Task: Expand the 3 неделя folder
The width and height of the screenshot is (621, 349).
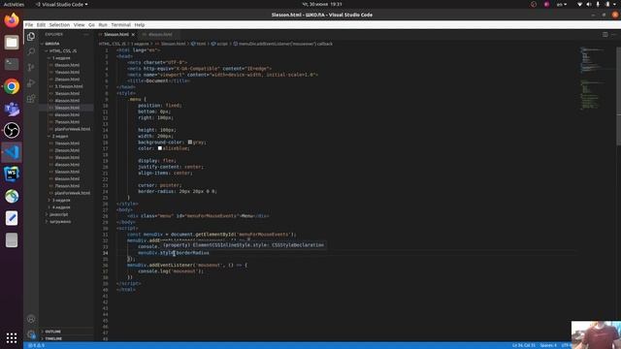Action: point(59,201)
